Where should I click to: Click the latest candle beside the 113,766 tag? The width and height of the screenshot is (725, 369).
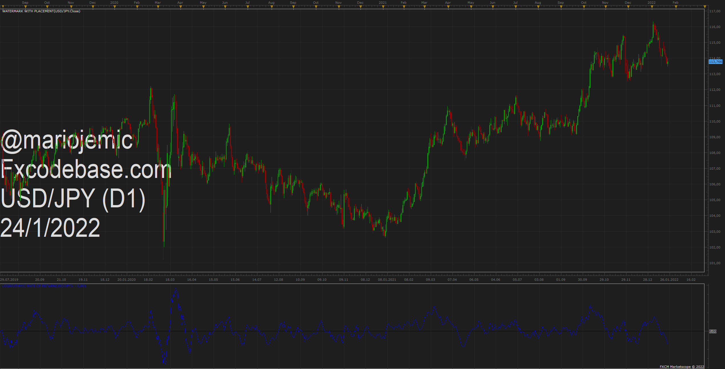click(x=668, y=63)
